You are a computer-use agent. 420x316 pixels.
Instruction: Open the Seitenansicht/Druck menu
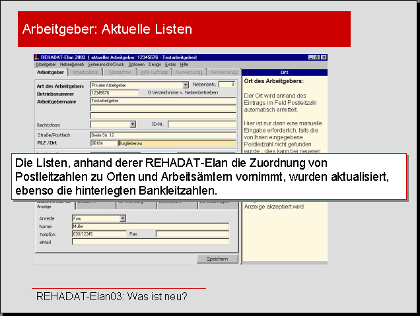[106, 65]
